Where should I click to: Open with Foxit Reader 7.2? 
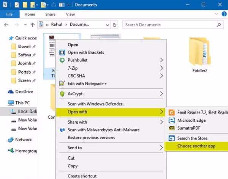point(197,113)
